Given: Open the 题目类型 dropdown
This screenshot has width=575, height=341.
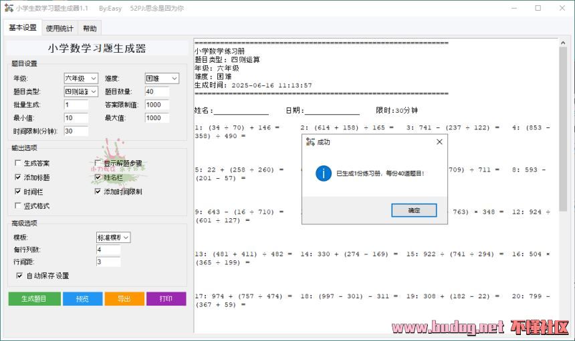Looking at the screenshot, I should (x=81, y=91).
